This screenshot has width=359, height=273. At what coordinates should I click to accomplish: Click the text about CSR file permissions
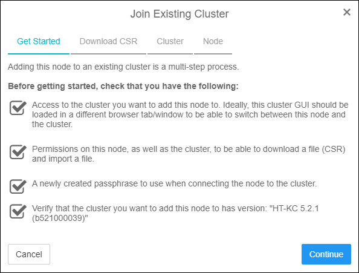click(x=189, y=154)
